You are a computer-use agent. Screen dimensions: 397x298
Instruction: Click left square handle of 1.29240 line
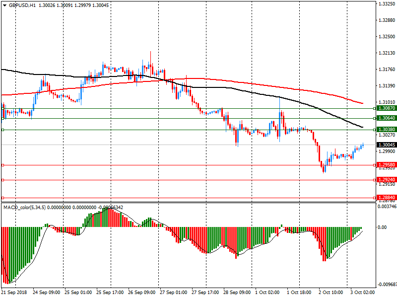coord(2,180)
